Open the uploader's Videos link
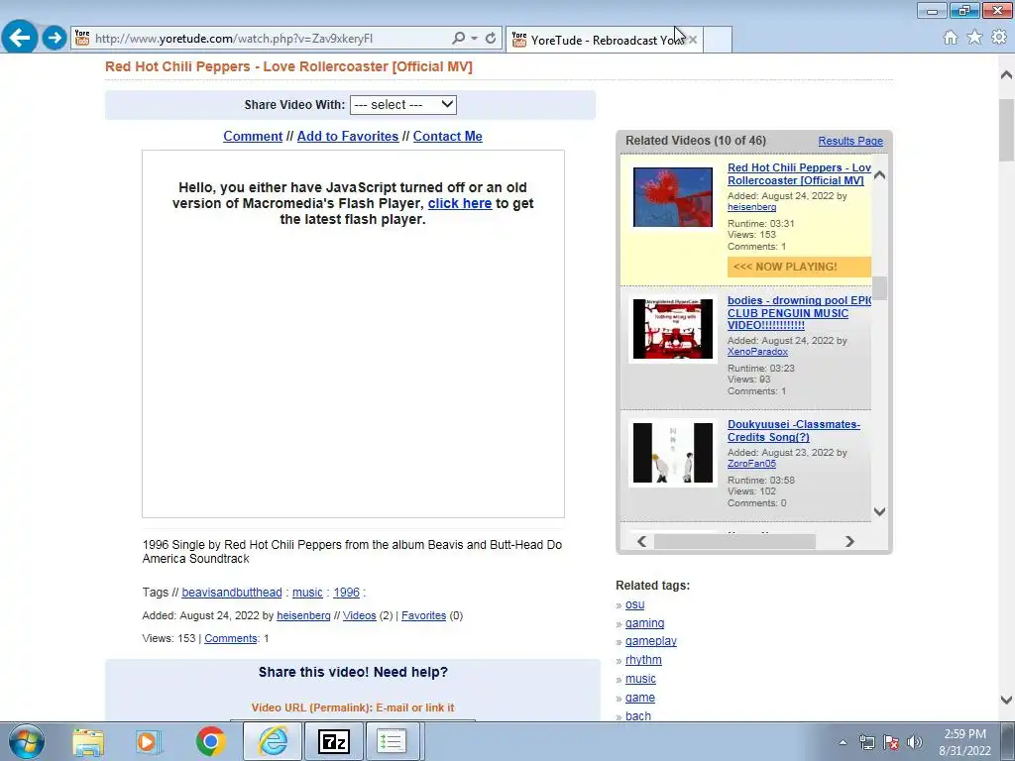Viewport: 1015px width, 761px height. pos(359,615)
